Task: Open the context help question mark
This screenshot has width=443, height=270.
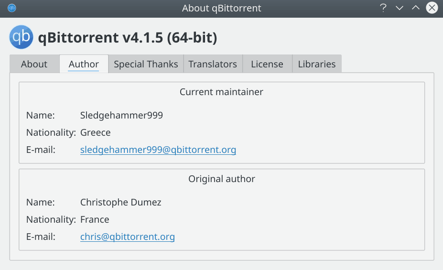Action: 383,8
